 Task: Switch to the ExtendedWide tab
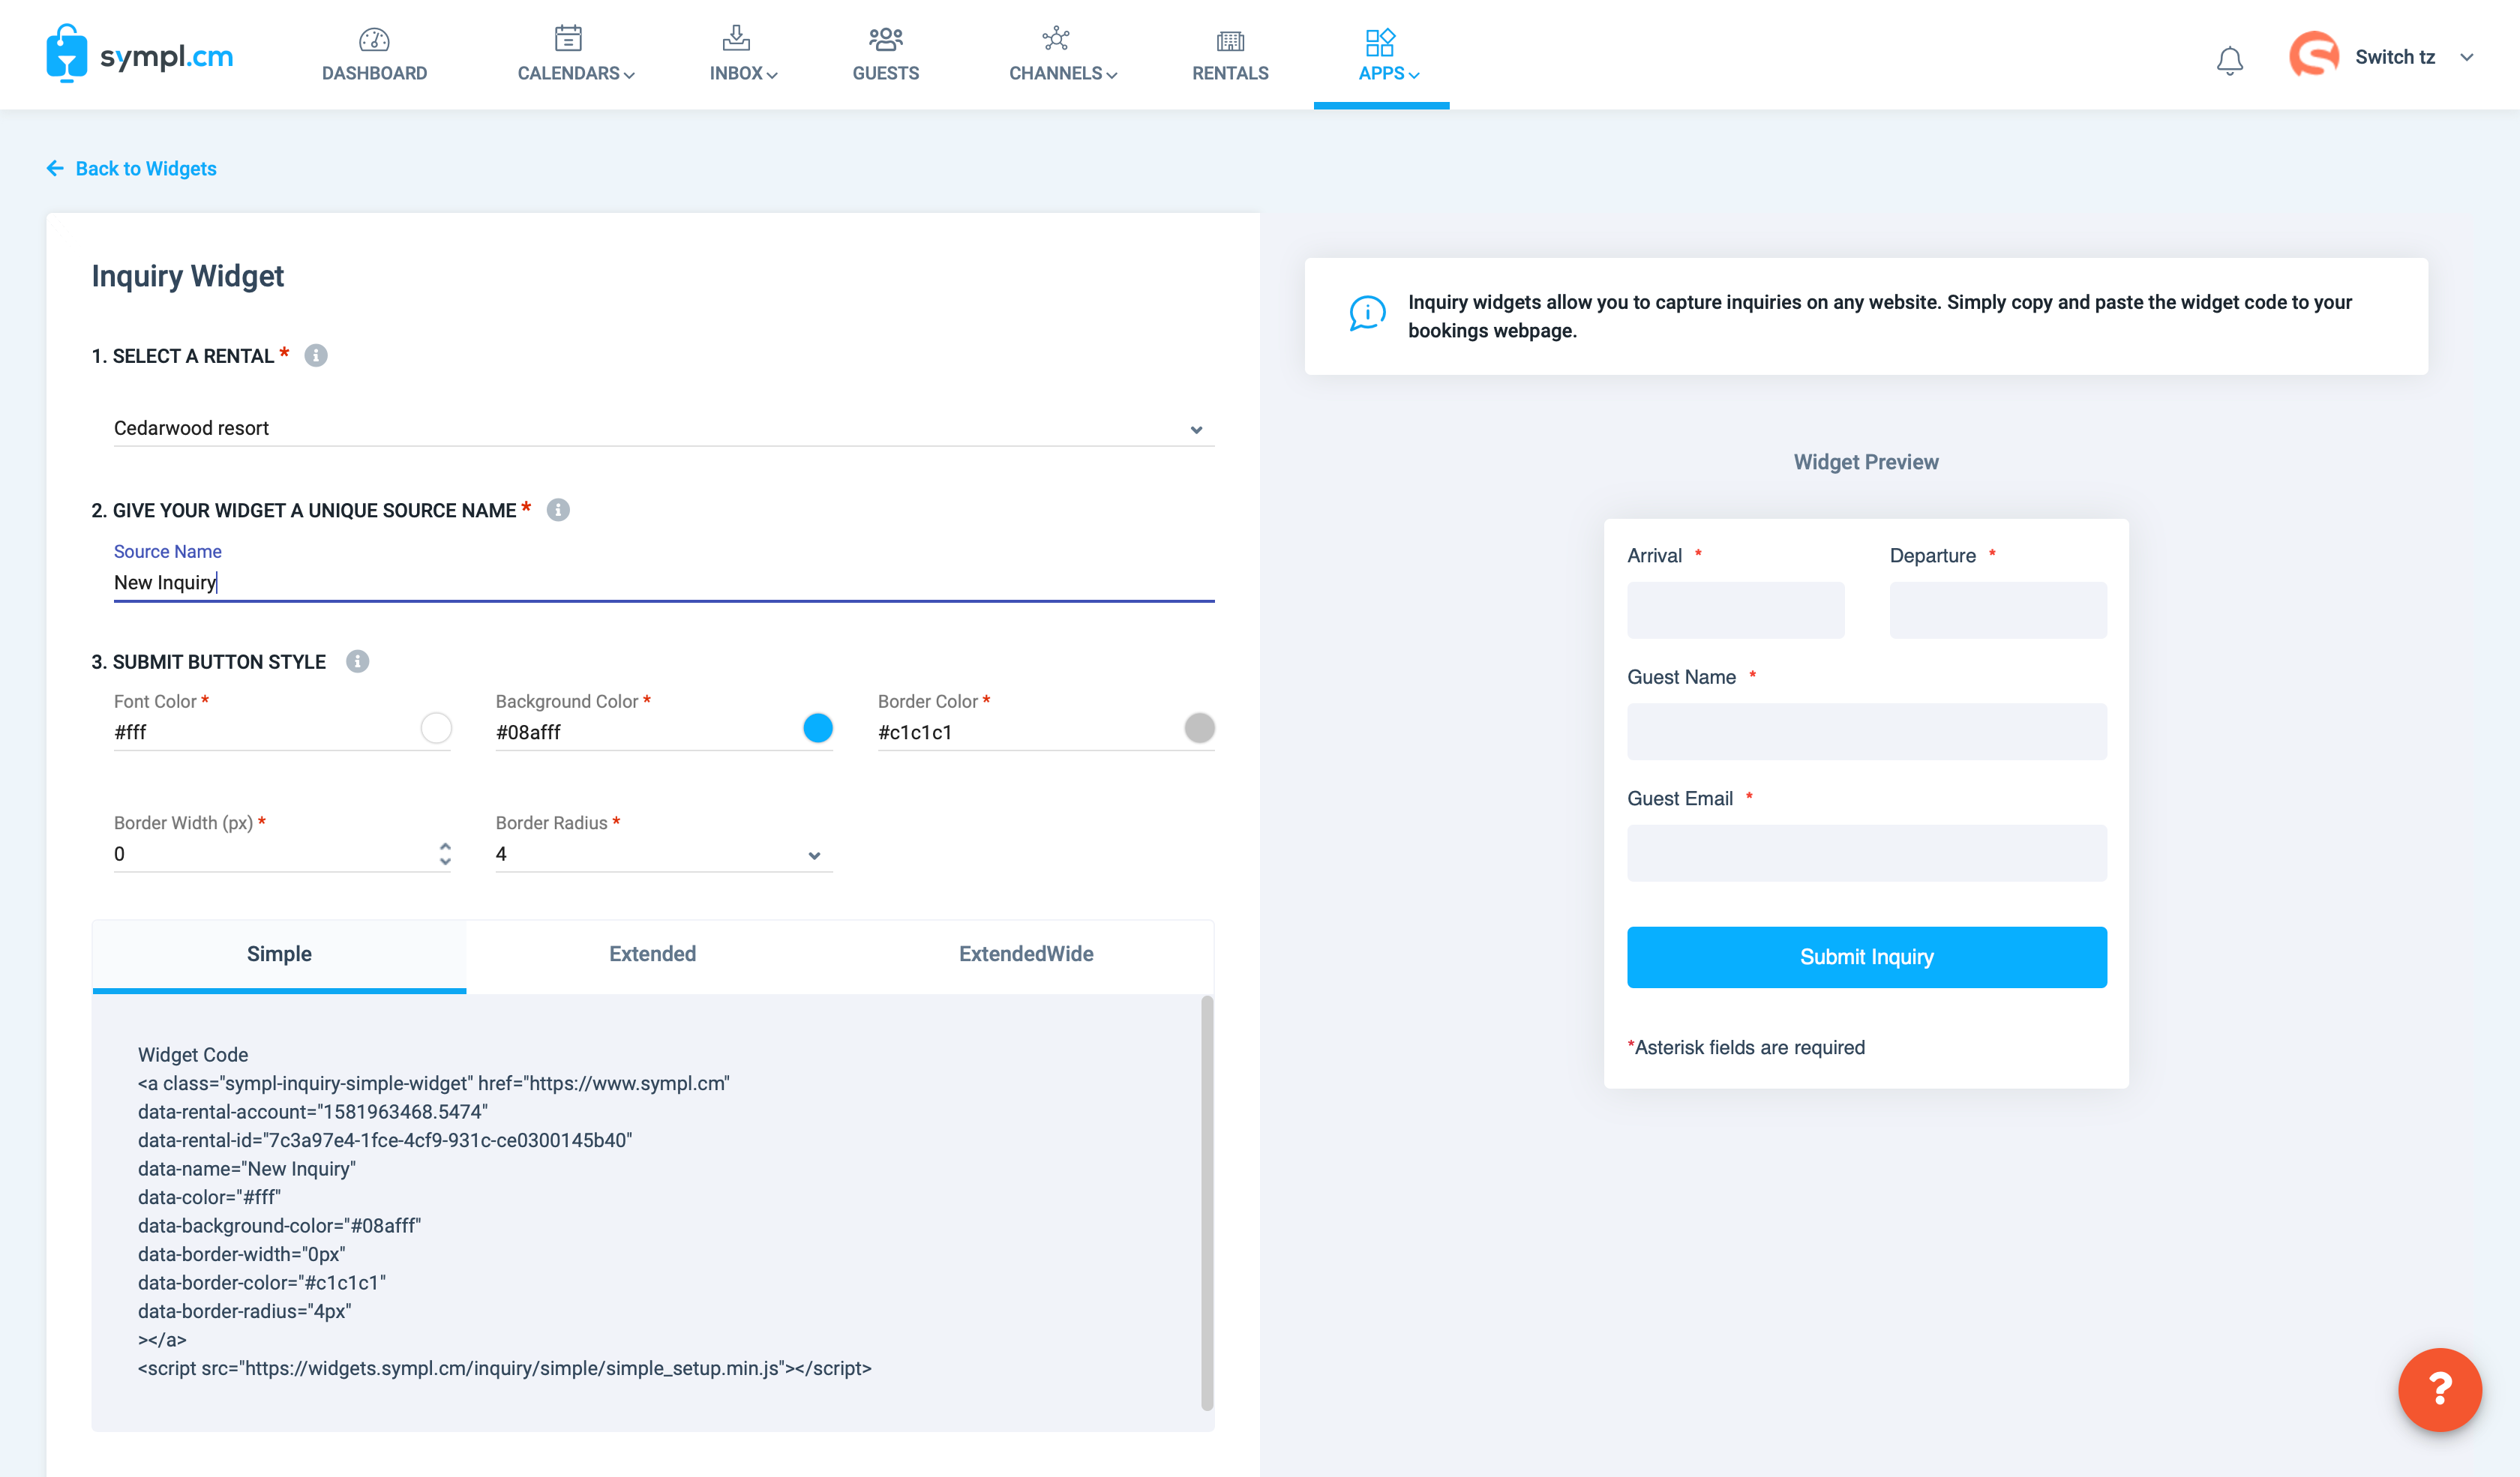click(1025, 954)
